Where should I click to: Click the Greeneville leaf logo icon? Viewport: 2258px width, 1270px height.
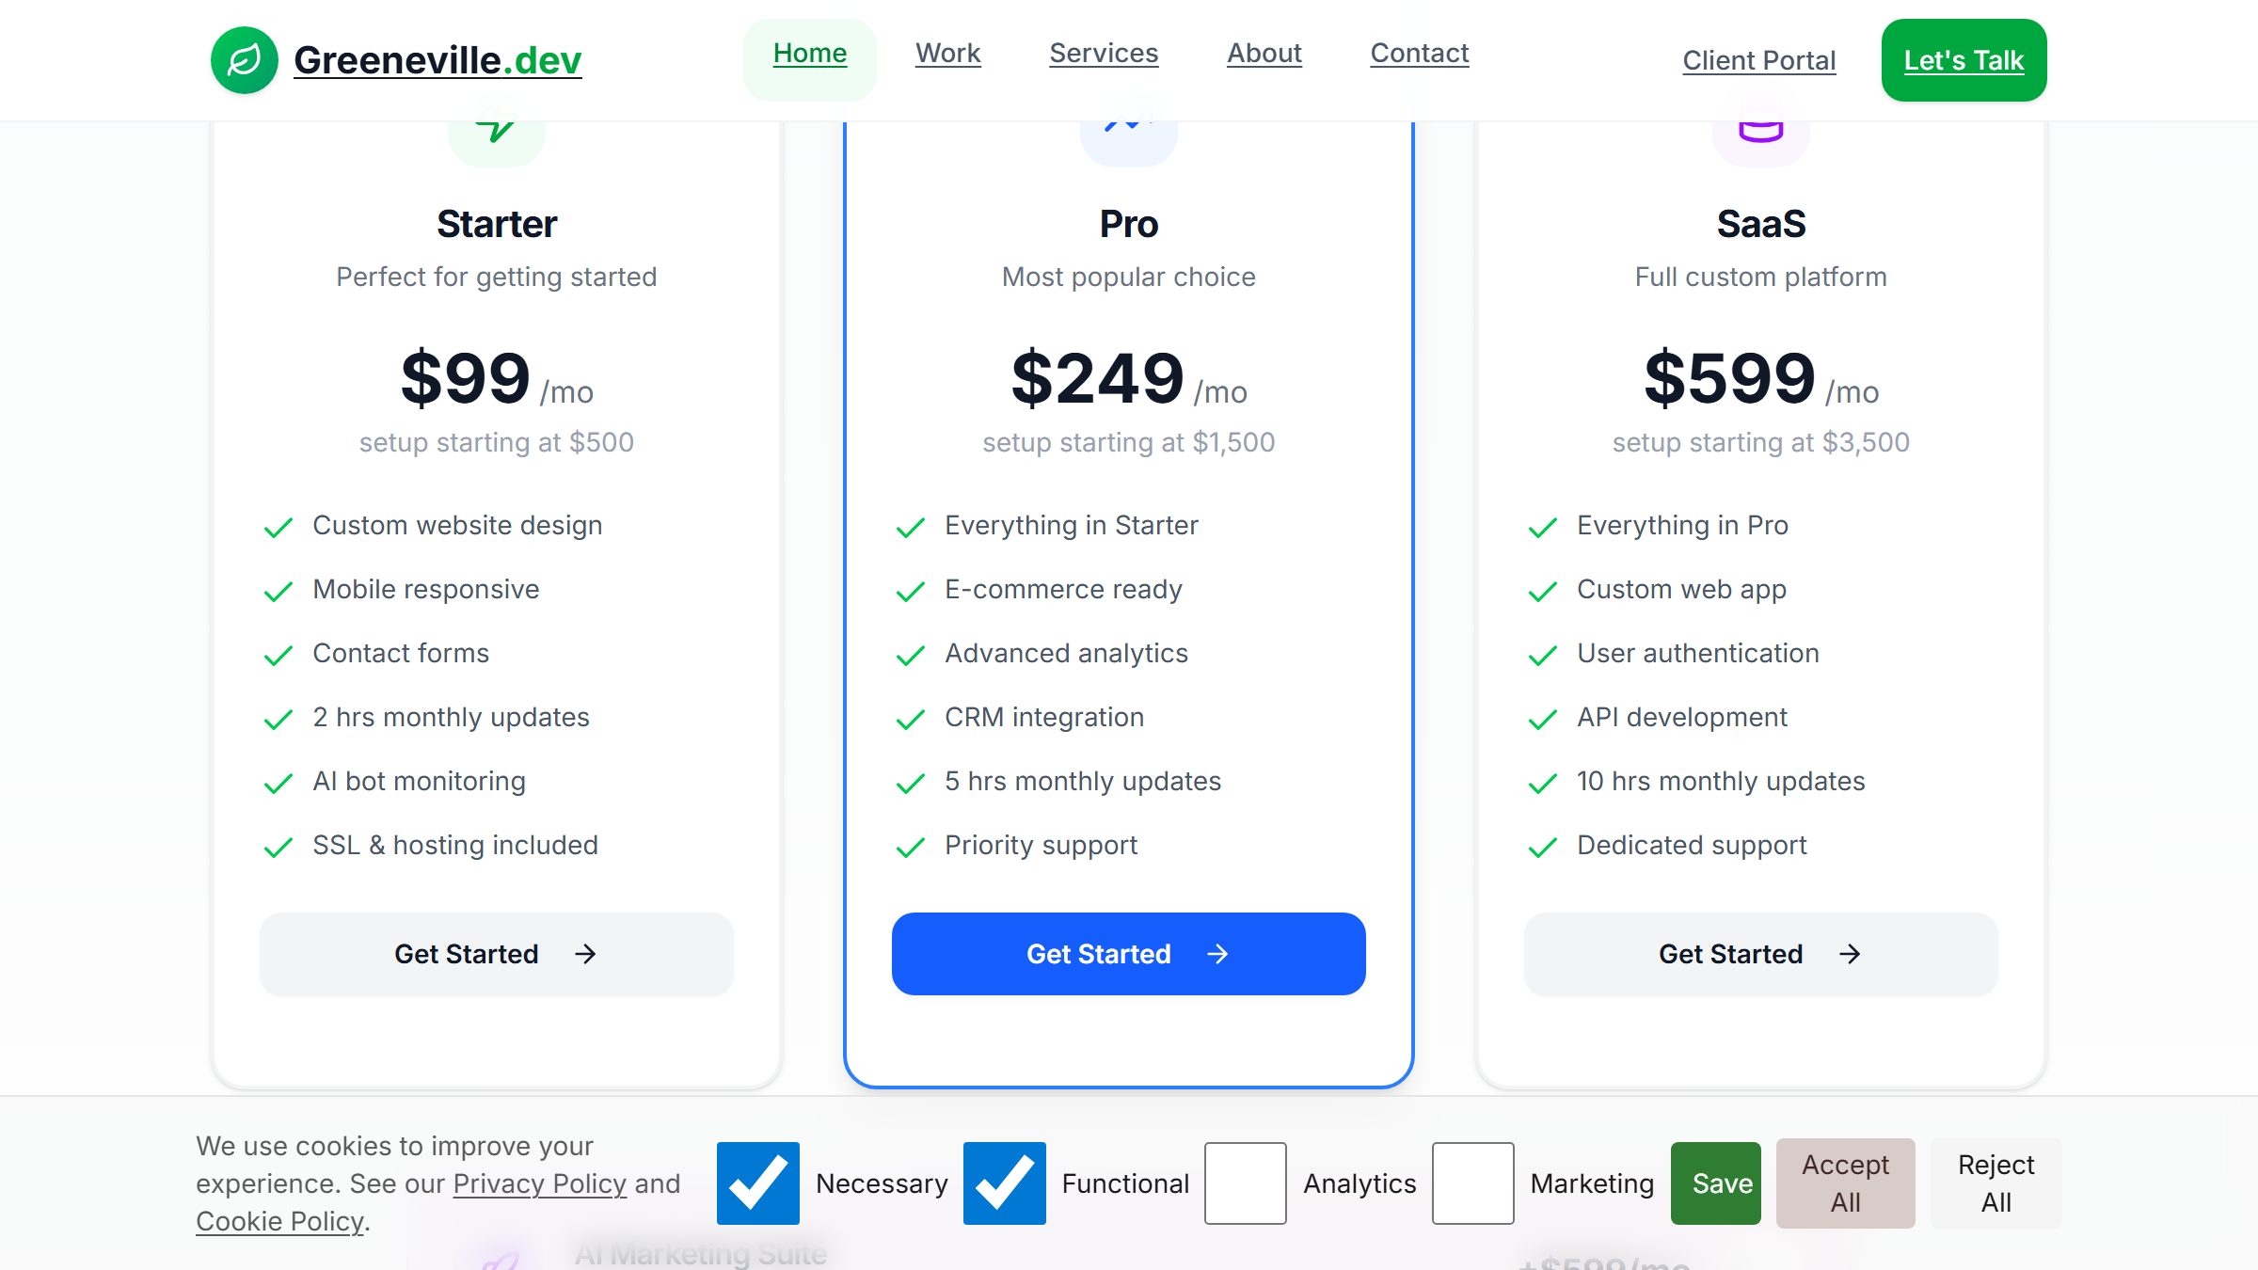point(244,60)
